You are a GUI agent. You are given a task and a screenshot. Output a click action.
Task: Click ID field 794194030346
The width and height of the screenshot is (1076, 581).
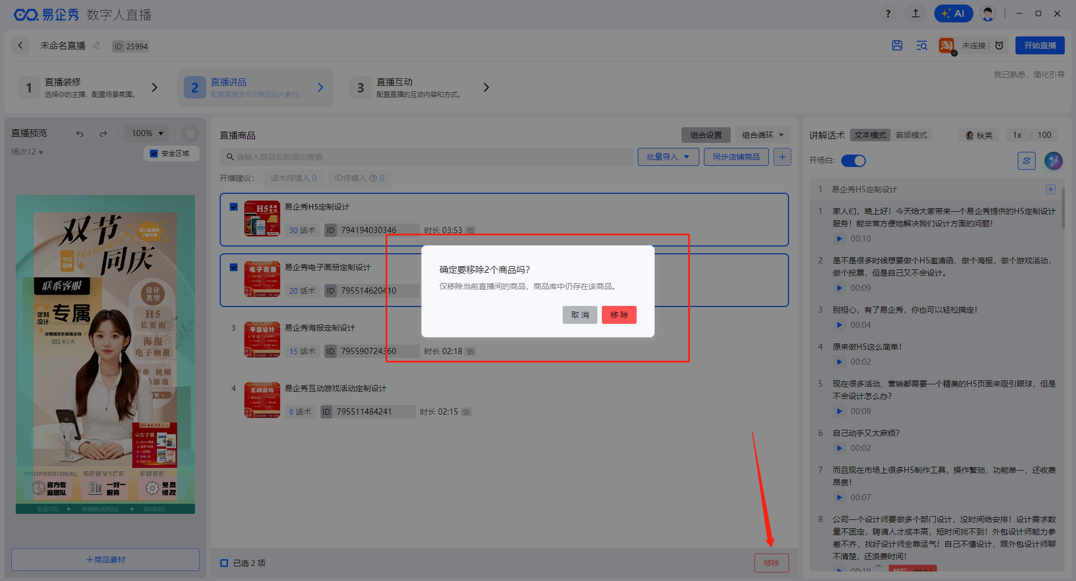coord(372,230)
